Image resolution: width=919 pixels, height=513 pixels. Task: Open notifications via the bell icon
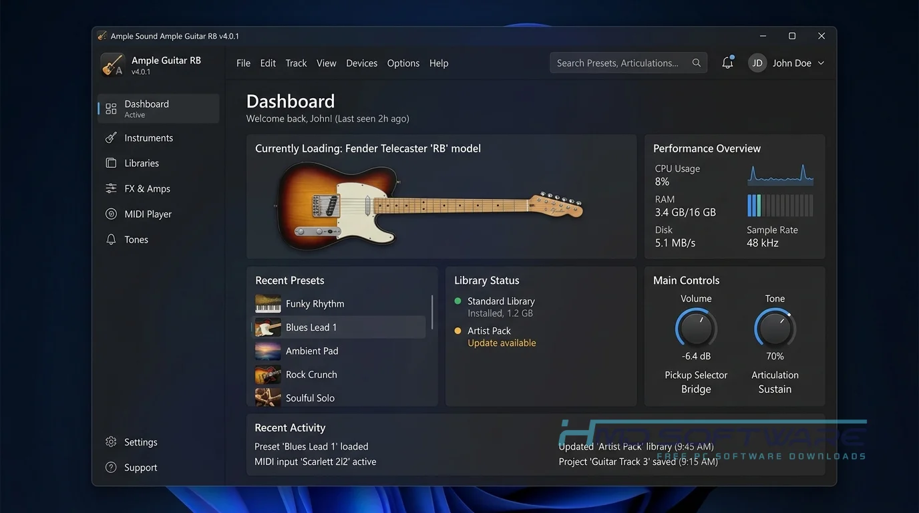click(x=728, y=63)
